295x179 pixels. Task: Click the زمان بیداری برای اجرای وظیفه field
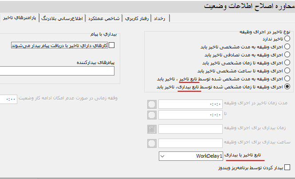click(191, 129)
